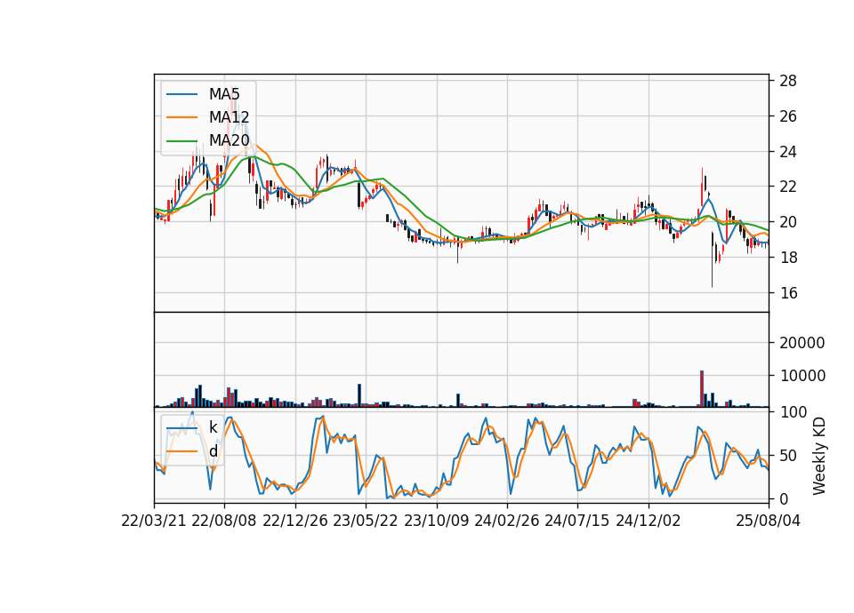854x613 pixels.
Task: Click the price axis value 28
Action: [788, 81]
